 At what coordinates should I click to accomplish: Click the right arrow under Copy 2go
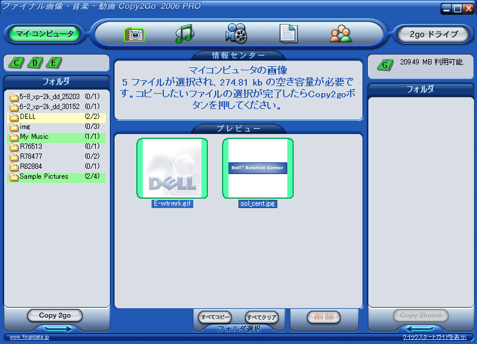click(x=58, y=329)
